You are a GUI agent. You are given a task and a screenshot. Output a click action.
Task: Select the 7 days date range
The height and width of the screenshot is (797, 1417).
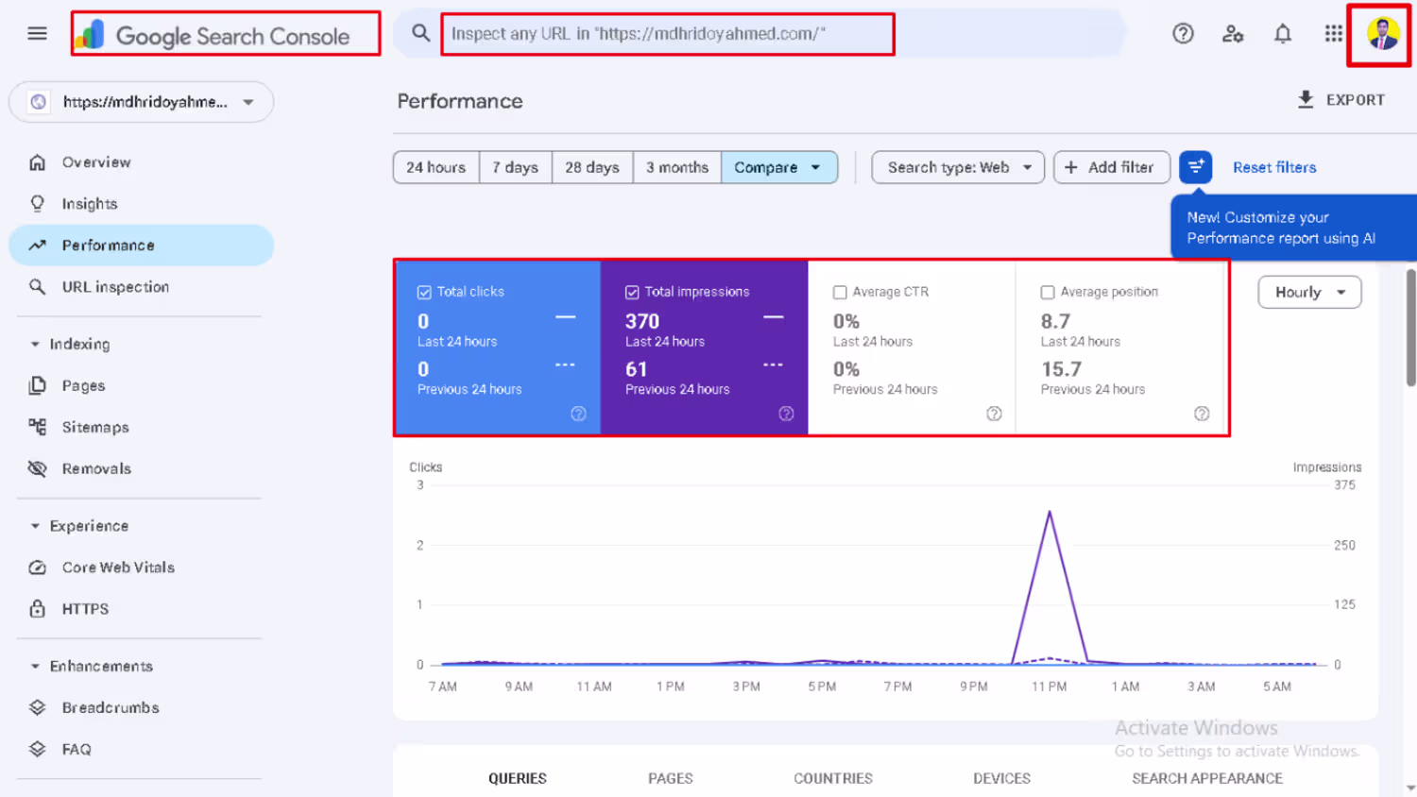pos(516,167)
